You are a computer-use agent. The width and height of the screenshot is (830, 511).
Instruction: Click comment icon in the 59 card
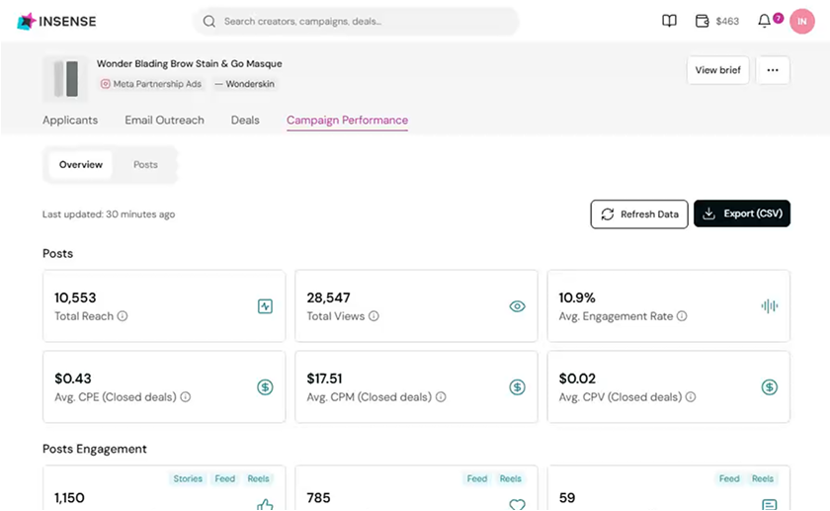point(769,505)
